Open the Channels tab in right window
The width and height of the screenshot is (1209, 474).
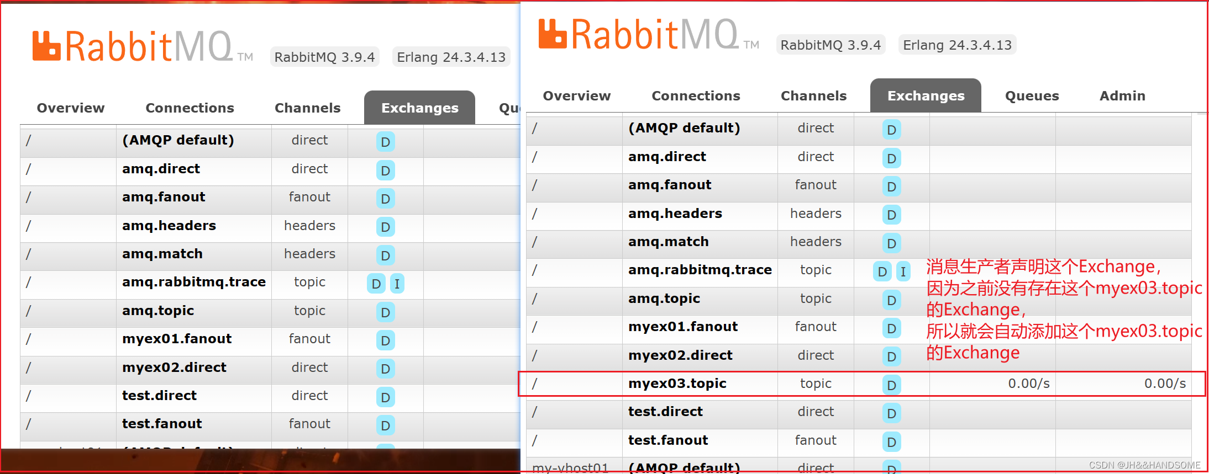814,96
